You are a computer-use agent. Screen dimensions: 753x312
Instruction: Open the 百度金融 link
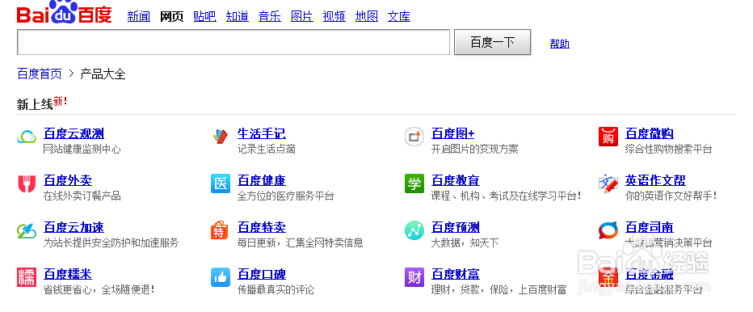point(650,274)
